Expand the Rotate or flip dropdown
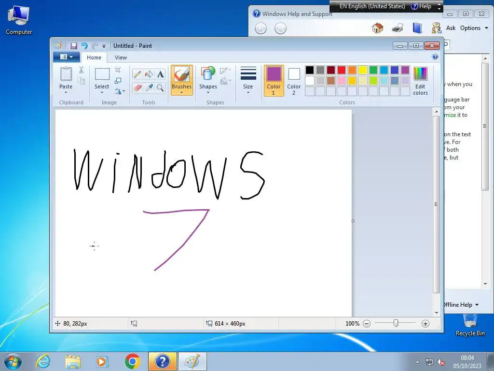 tap(120, 91)
